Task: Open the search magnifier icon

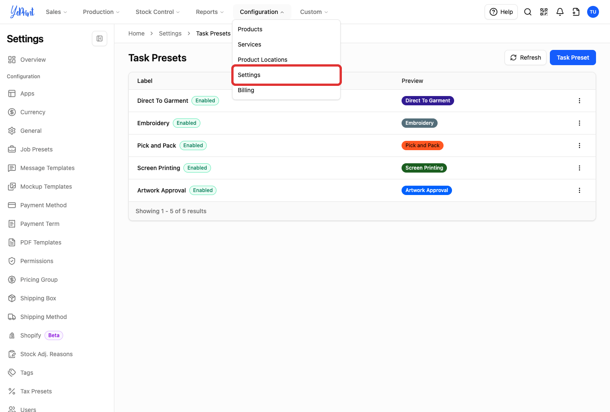Action: (528, 12)
